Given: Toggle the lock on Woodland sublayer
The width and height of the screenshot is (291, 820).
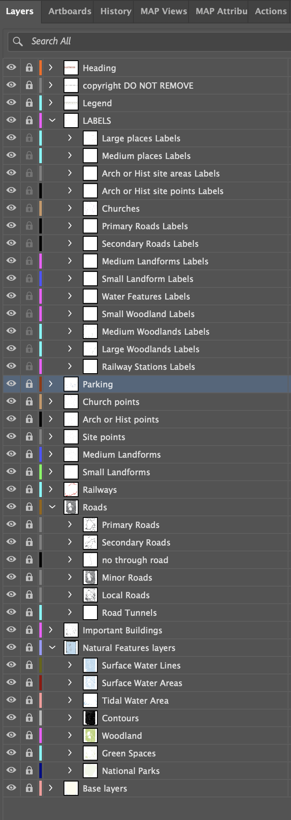Looking at the screenshot, I should pyautogui.click(x=29, y=735).
